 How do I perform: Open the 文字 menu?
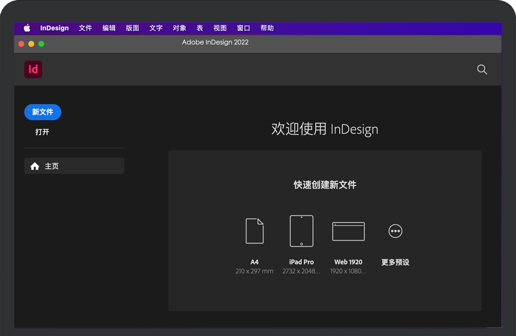pos(156,28)
